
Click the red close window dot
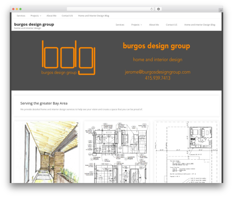tap(14, 9)
